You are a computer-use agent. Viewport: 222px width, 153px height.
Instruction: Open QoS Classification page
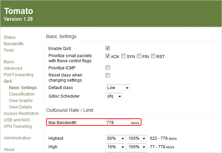[22, 94]
